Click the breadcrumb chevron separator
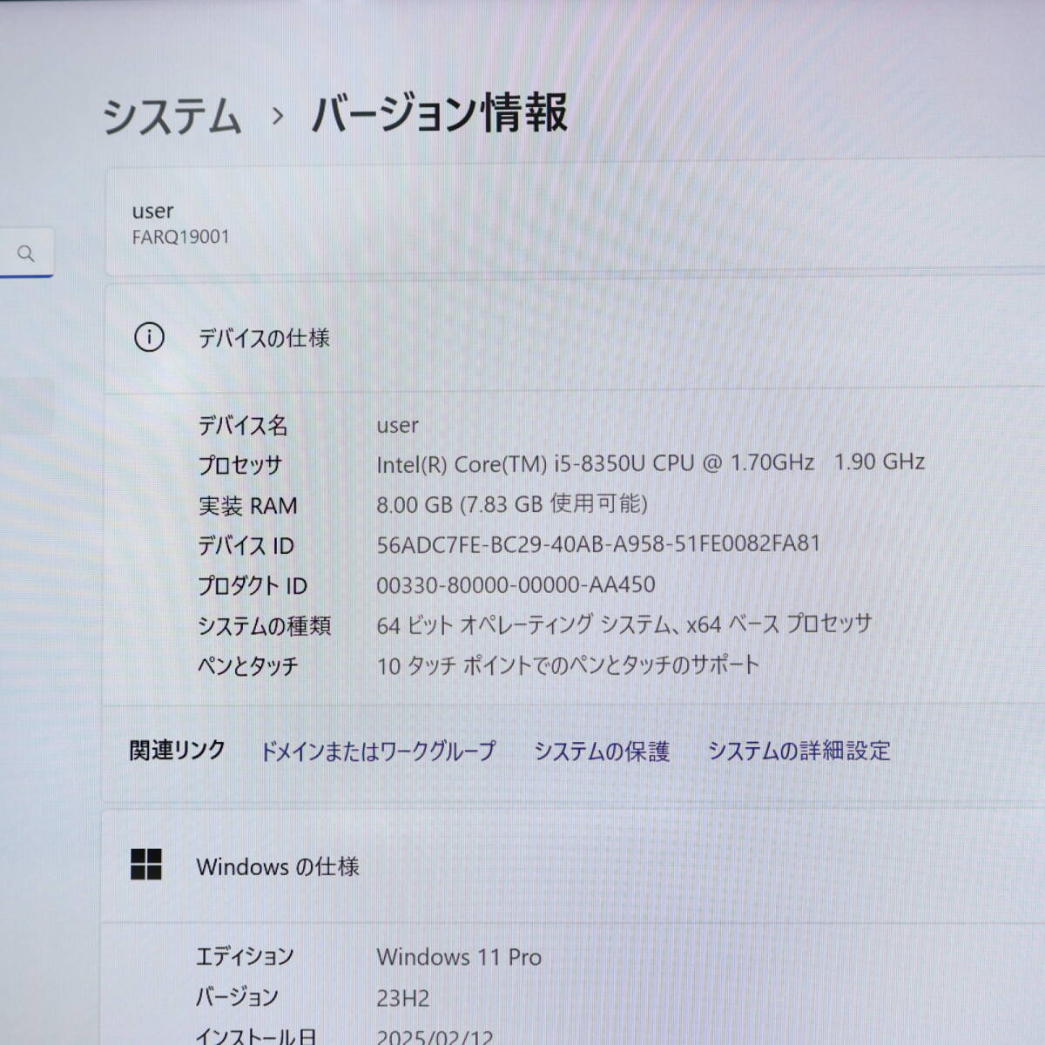Viewport: 1045px width, 1045px height. [x=278, y=116]
